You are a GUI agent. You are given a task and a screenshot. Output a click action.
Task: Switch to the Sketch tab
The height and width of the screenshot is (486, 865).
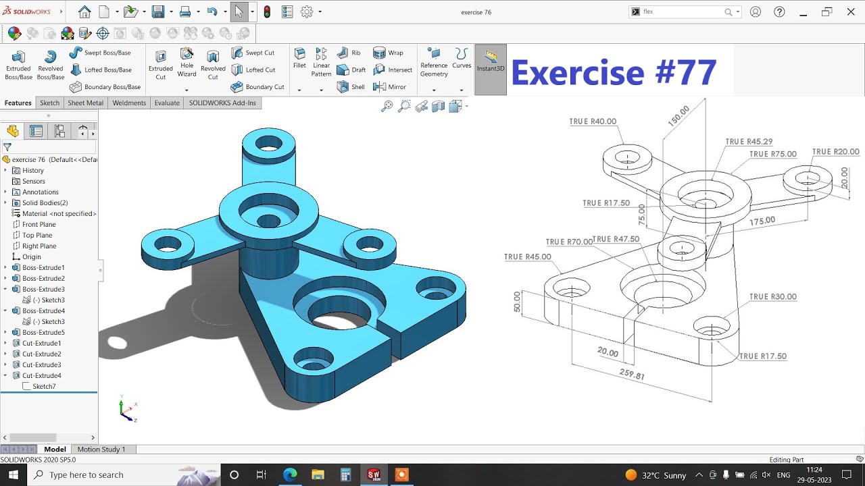point(49,103)
